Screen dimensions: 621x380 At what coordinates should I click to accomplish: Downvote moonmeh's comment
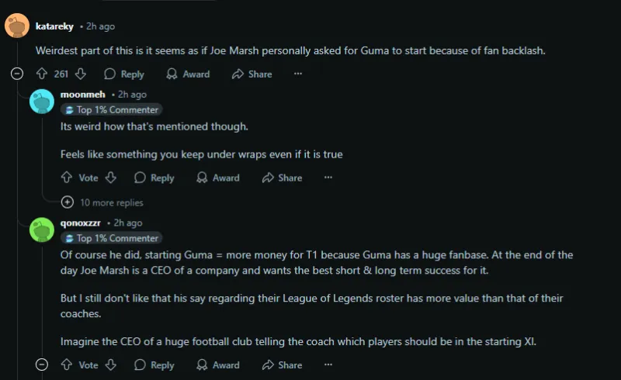click(111, 178)
